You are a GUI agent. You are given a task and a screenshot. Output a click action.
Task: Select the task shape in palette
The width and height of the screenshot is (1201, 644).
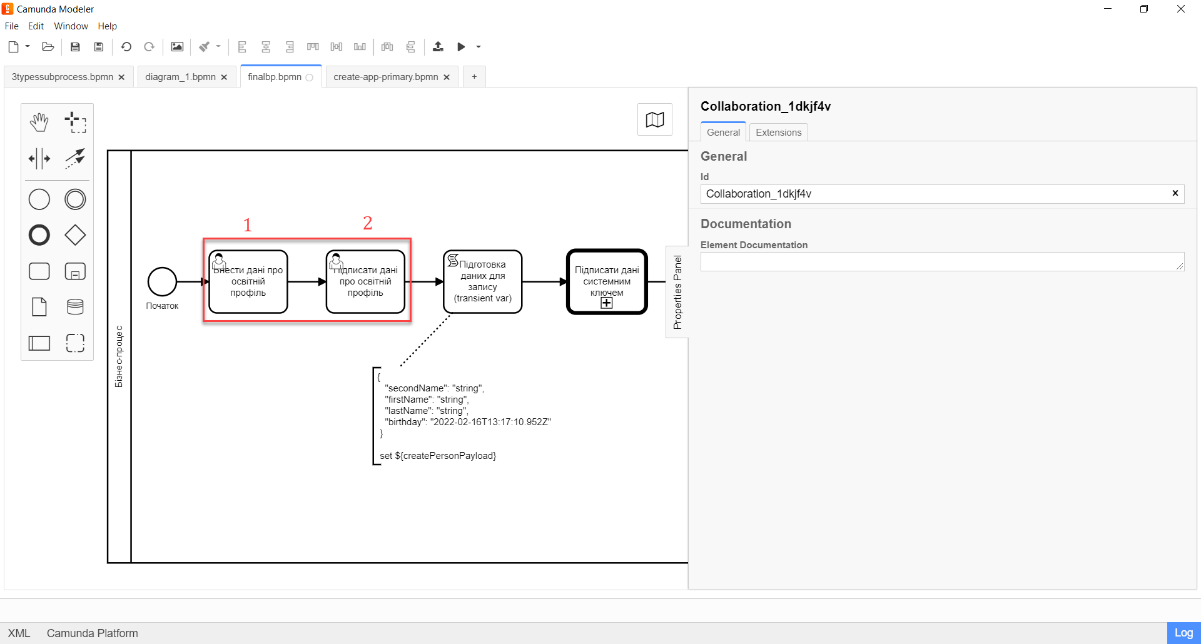tap(39, 271)
